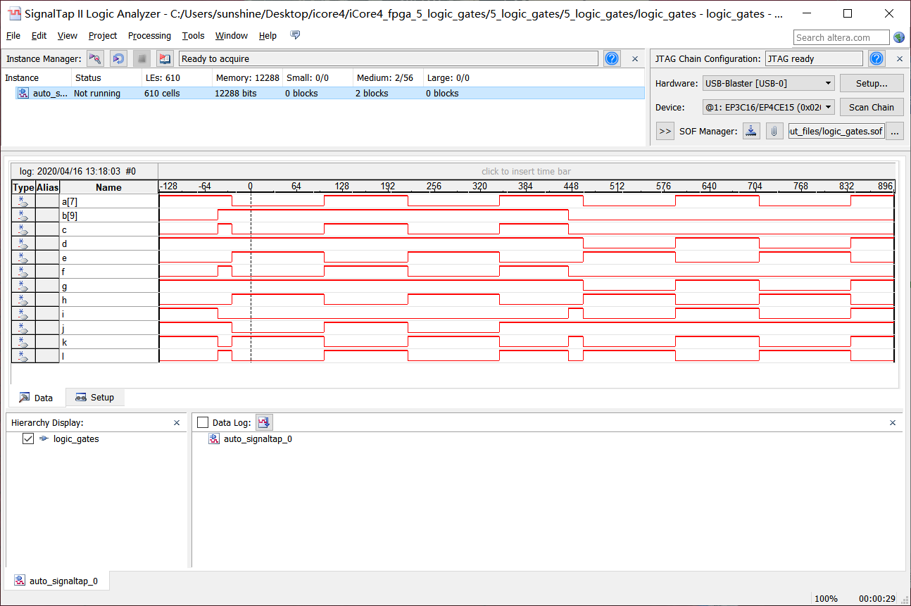Open Instance Manager help icon

coord(612,59)
